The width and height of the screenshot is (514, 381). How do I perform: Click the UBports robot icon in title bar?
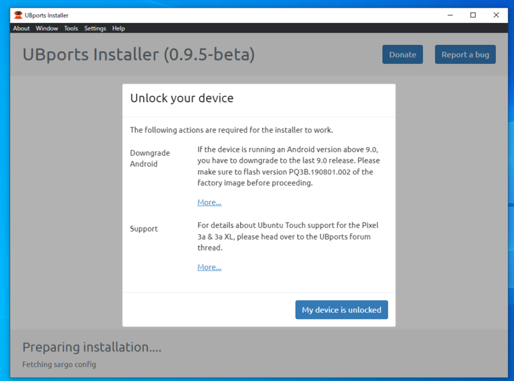(x=18, y=15)
